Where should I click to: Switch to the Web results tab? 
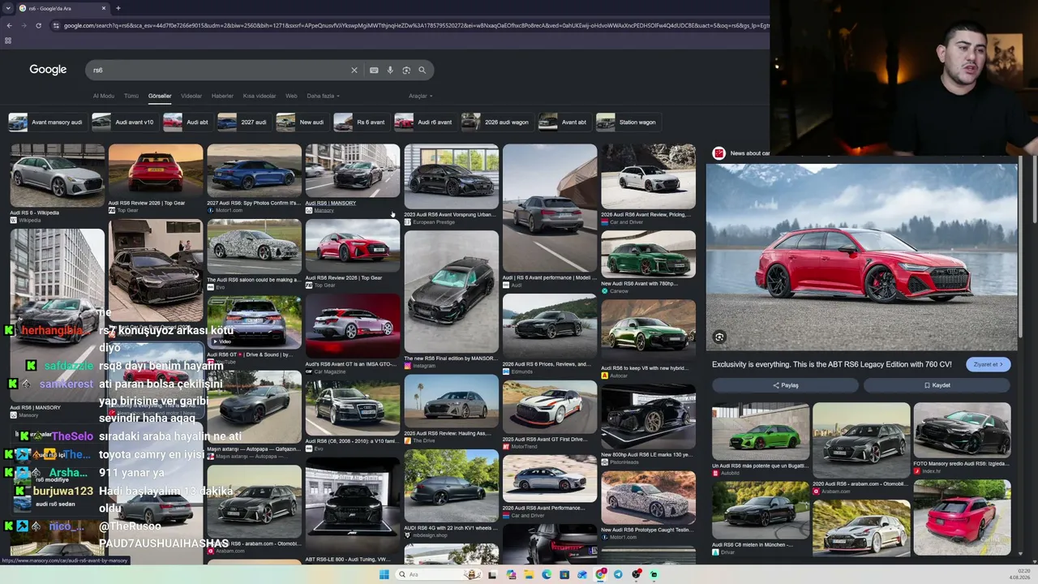[291, 96]
